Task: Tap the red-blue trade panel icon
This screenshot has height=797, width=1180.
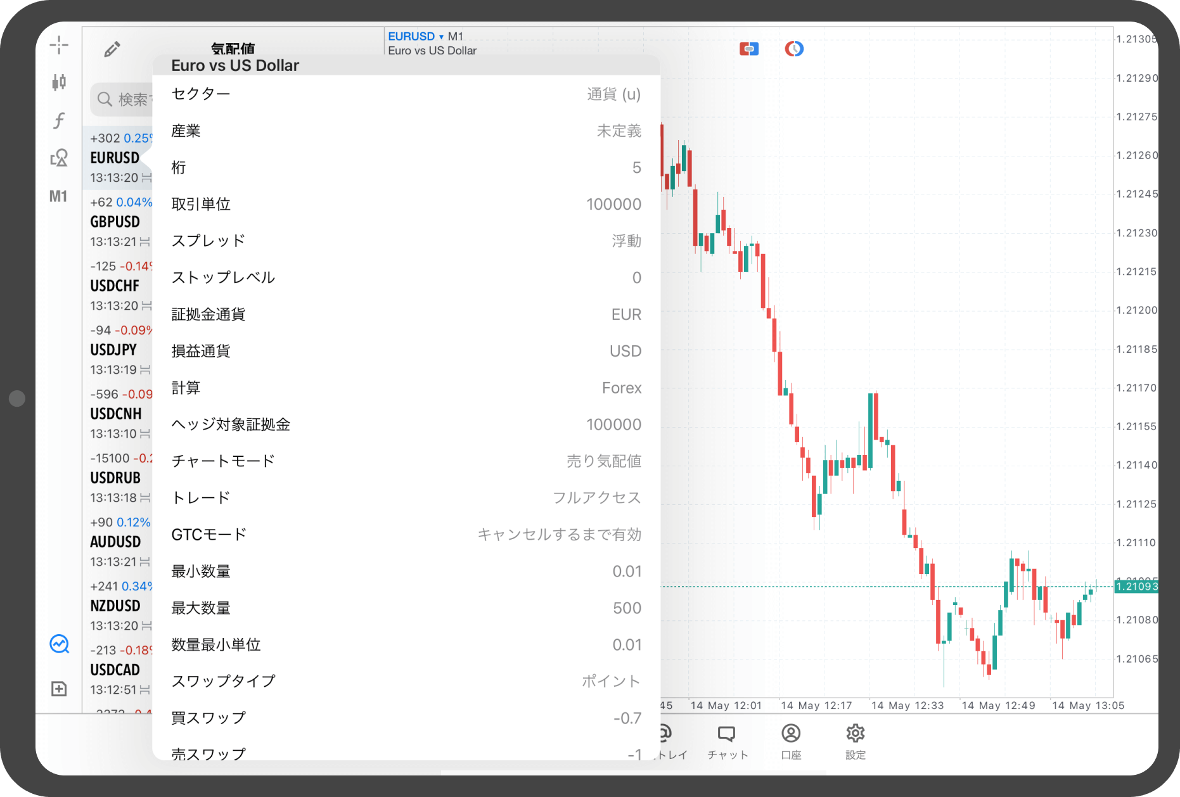Action: pos(749,49)
